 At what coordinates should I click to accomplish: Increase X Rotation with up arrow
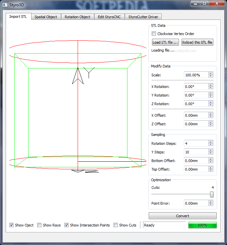tap(211, 85)
